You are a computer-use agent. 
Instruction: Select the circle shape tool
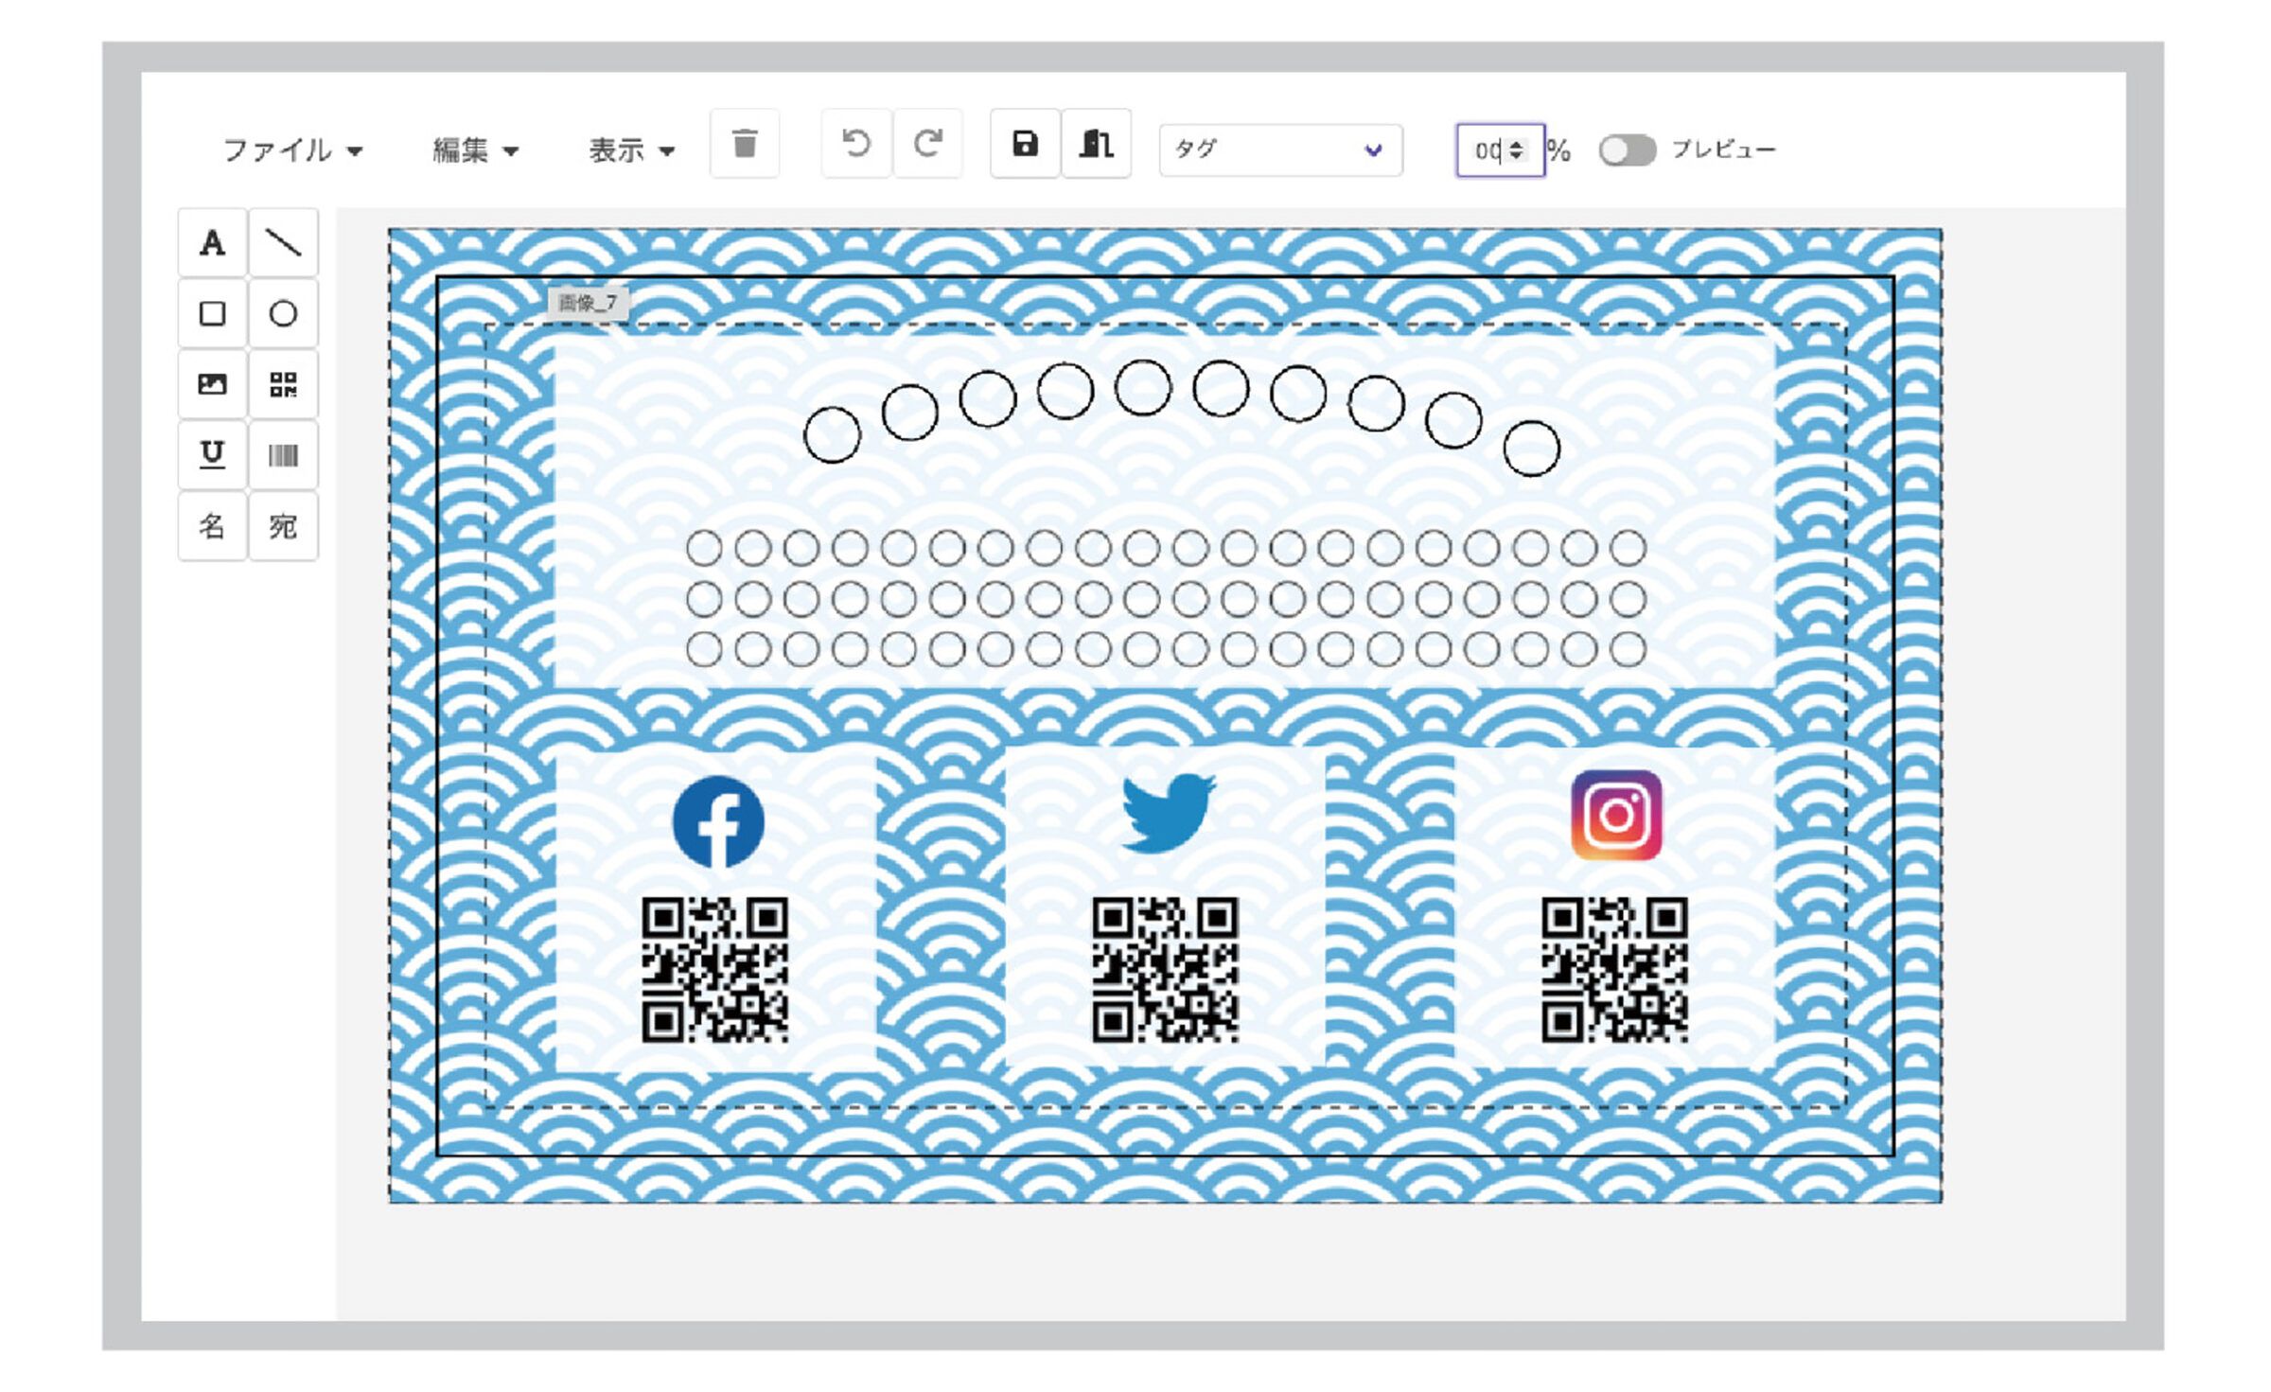(x=283, y=313)
